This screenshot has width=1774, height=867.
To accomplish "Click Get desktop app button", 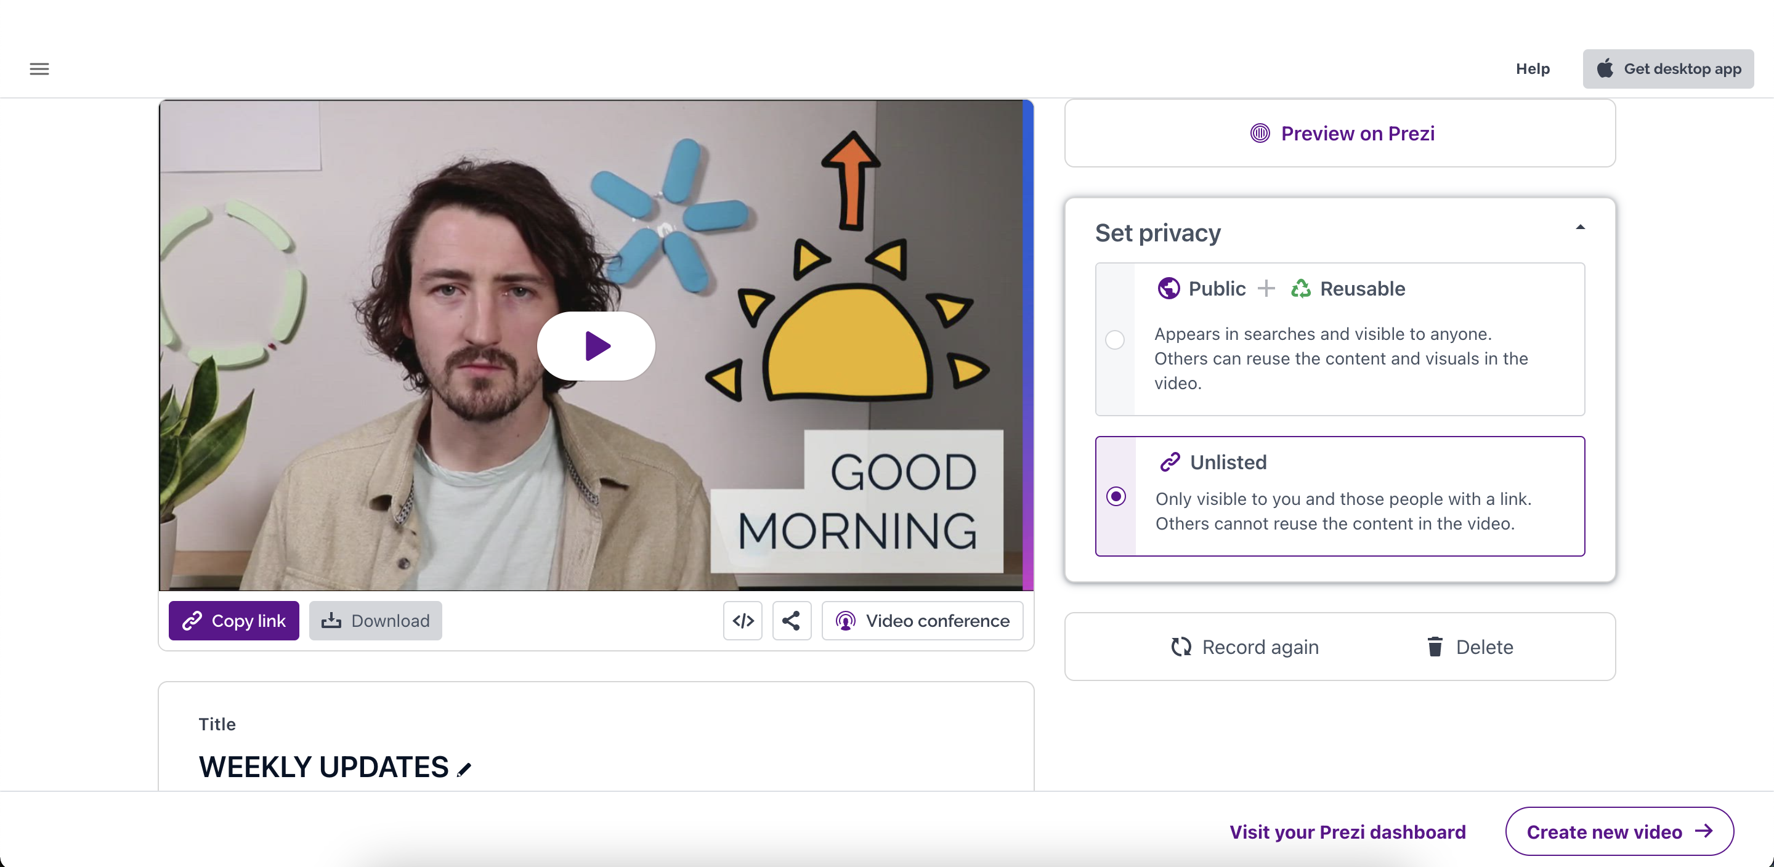I will click(1667, 69).
